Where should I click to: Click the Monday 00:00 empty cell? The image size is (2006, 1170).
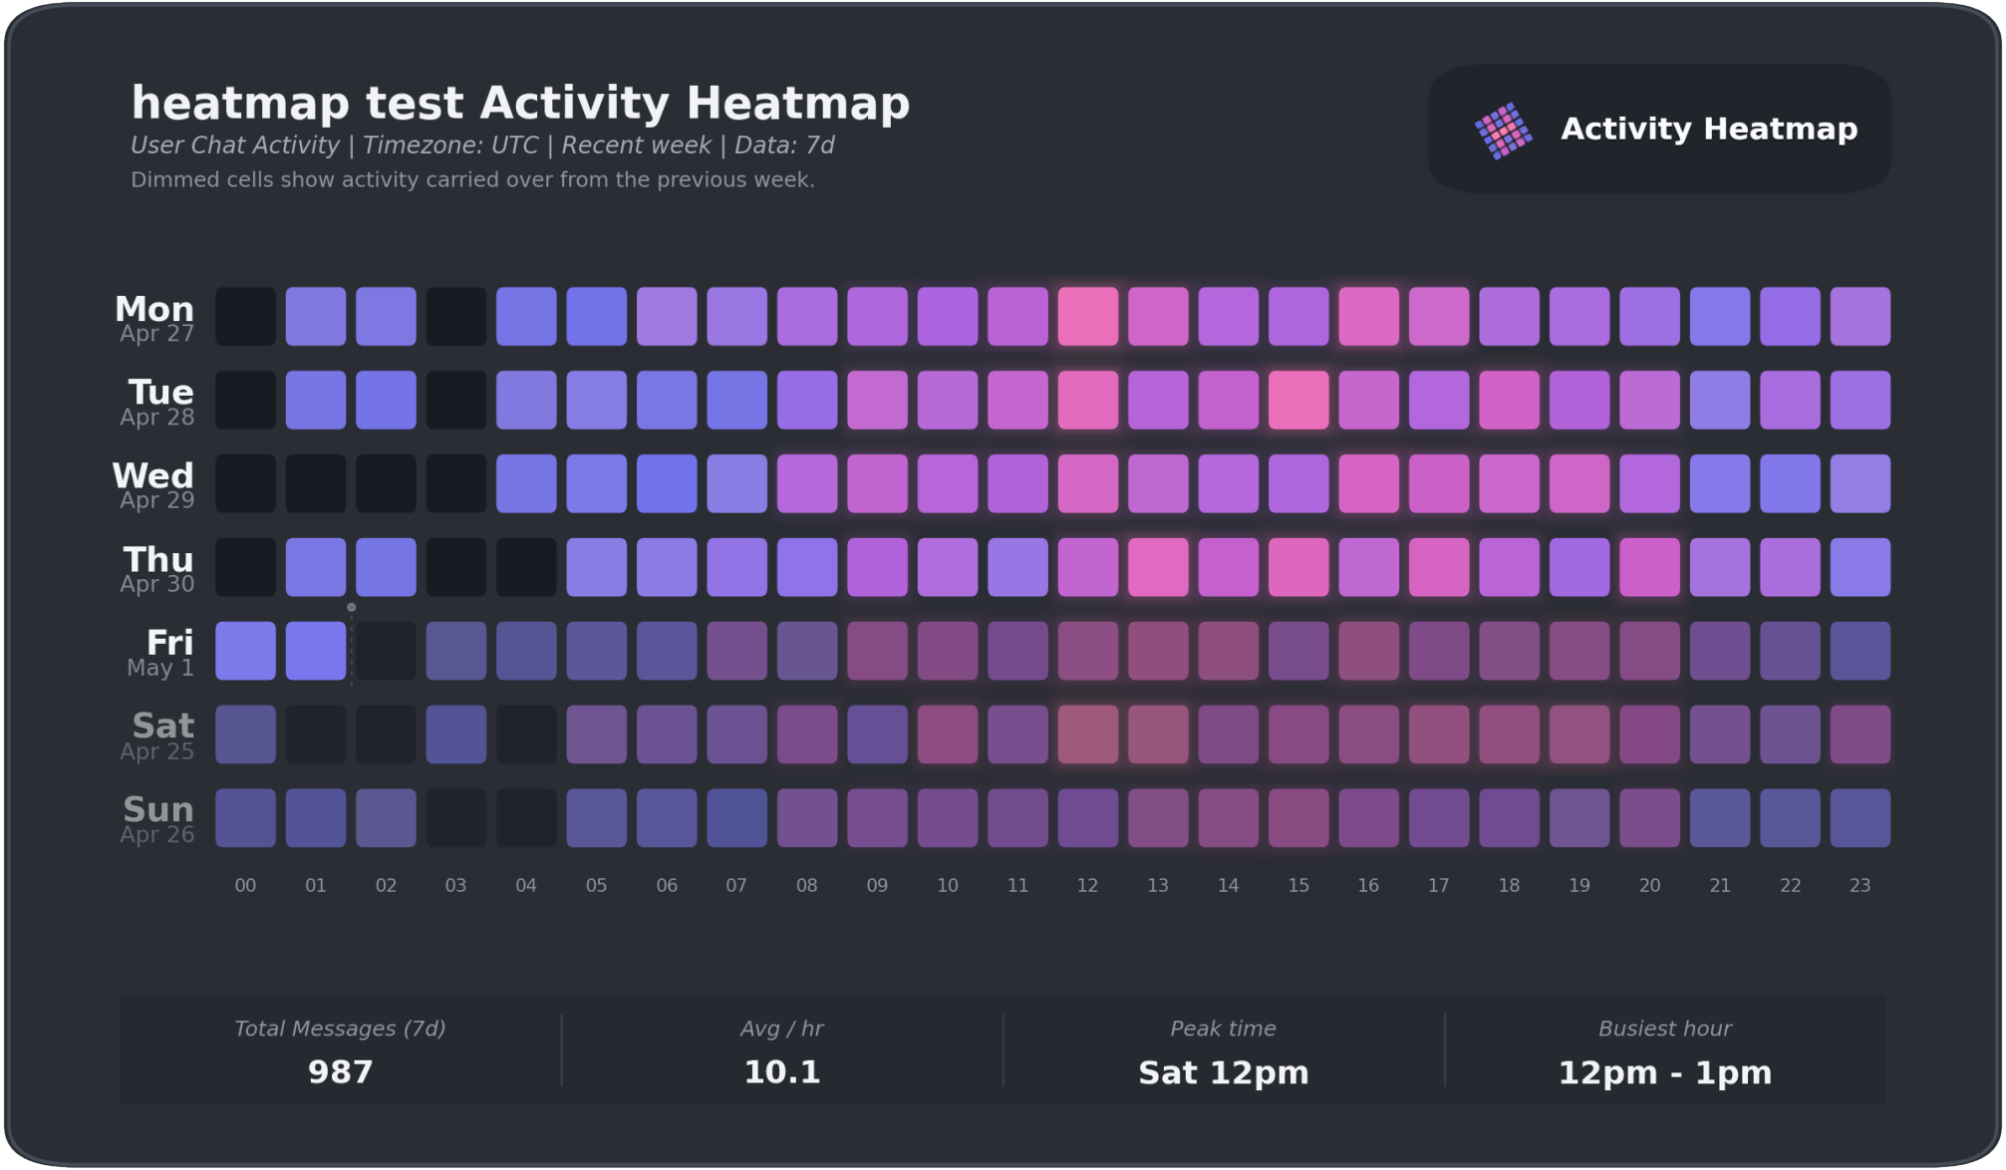pyautogui.click(x=245, y=317)
